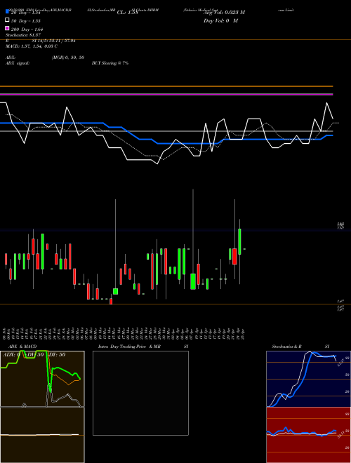Viewport: 351px width, 463px height.
Task: Click the 'Day Vol: 0 M' label
Action: point(220,20)
